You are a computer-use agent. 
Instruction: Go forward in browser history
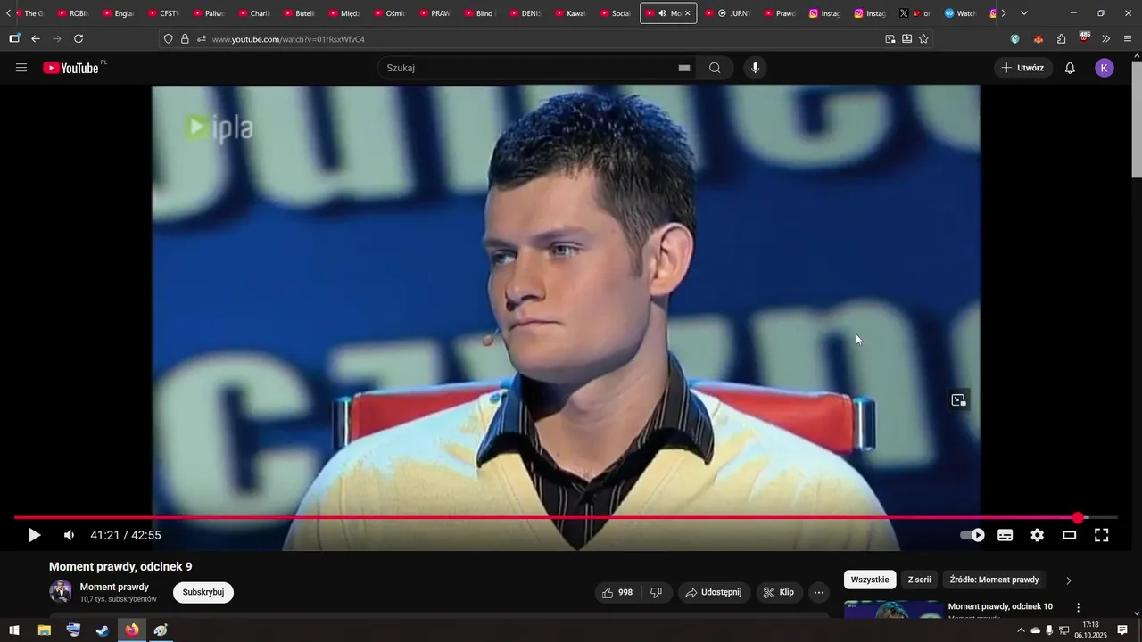[x=57, y=39]
